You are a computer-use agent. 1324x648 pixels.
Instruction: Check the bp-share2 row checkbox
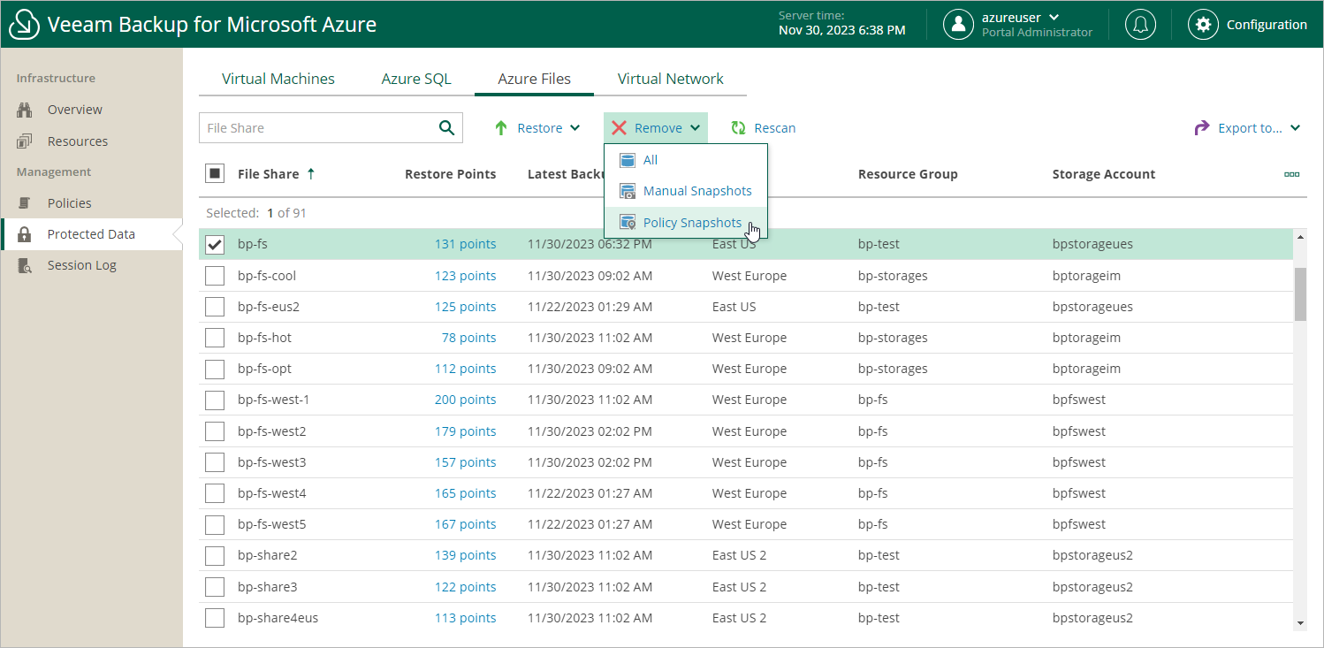click(215, 555)
